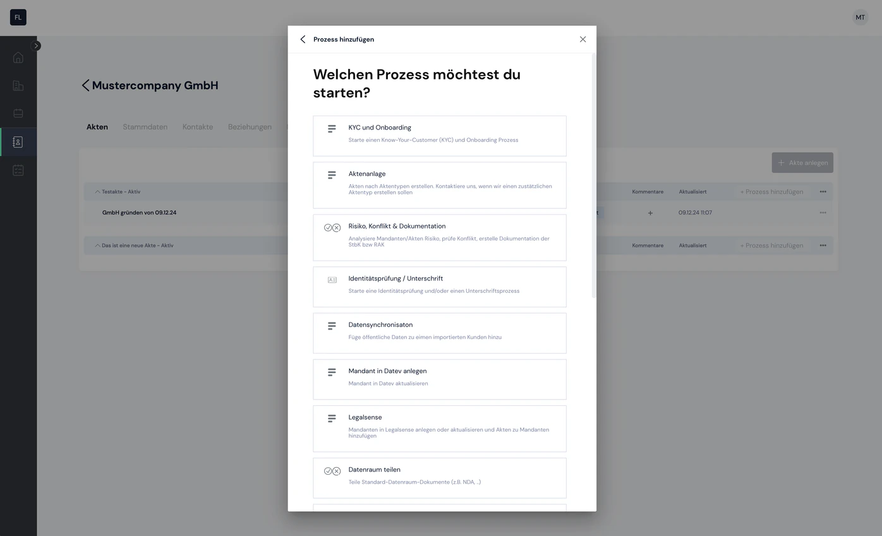The height and width of the screenshot is (536, 882).
Task: Choose Mandant in Datev anlegen
Action: 440,379
